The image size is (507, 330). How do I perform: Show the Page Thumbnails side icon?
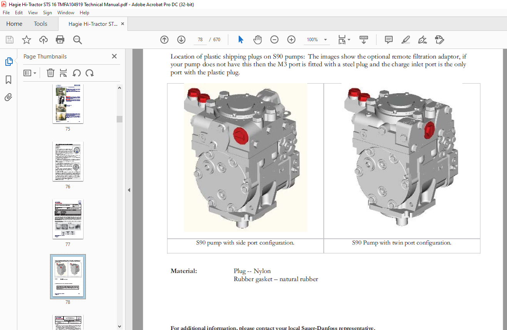point(8,62)
